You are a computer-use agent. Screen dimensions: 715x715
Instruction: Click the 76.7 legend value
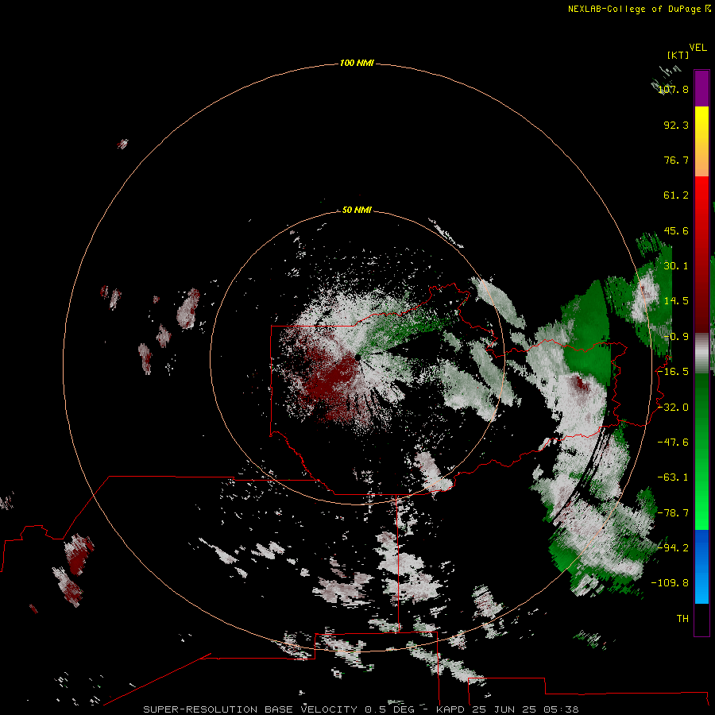tap(676, 160)
